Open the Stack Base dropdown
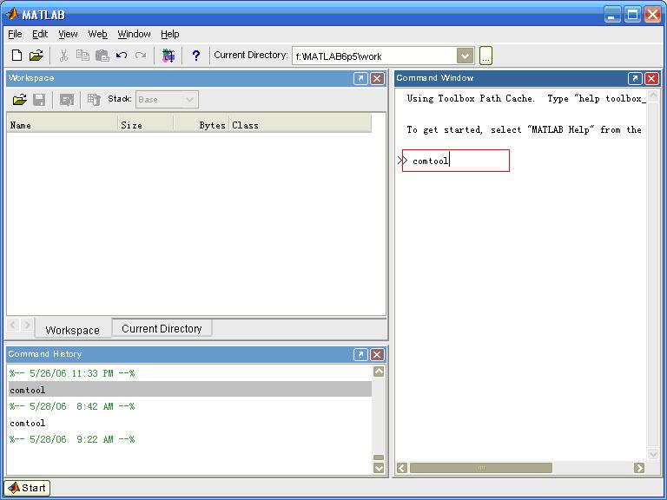667x500 pixels. point(167,100)
